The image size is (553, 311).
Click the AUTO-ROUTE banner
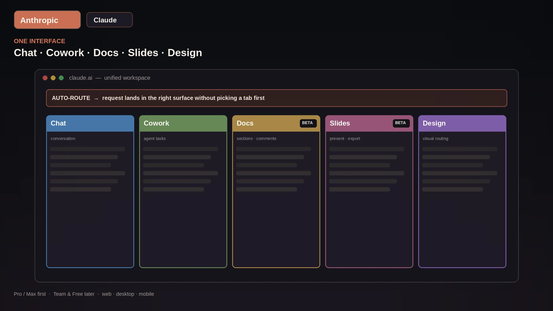(x=276, y=98)
